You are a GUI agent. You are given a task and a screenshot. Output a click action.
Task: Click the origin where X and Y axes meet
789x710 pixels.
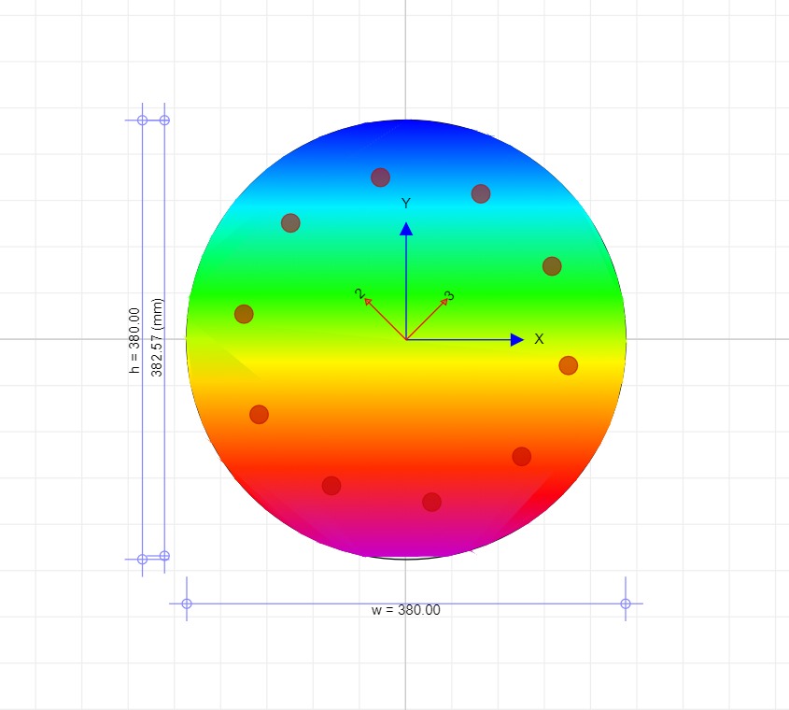tap(406, 339)
